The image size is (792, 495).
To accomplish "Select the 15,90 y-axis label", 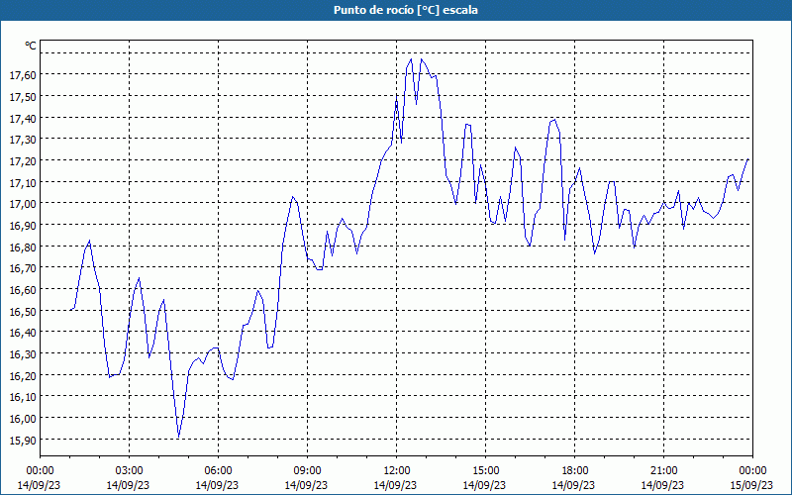I will coord(23,440).
